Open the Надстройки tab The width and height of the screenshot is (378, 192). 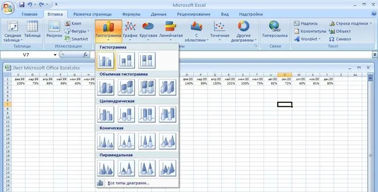tap(251, 14)
